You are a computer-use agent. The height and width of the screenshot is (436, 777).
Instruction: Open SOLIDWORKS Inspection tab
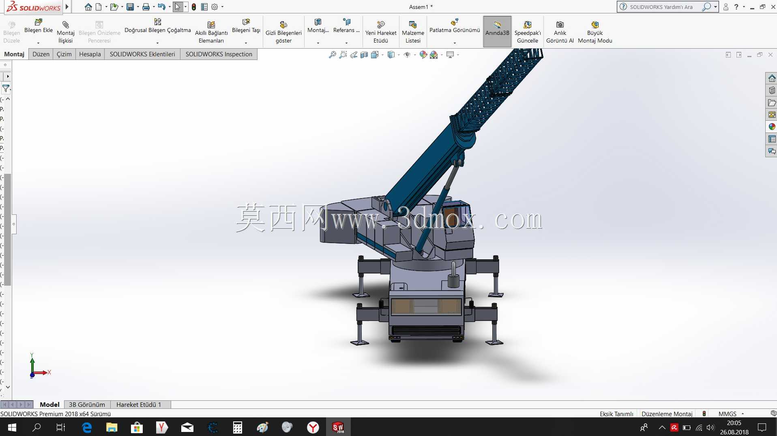[x=219, y=54]
